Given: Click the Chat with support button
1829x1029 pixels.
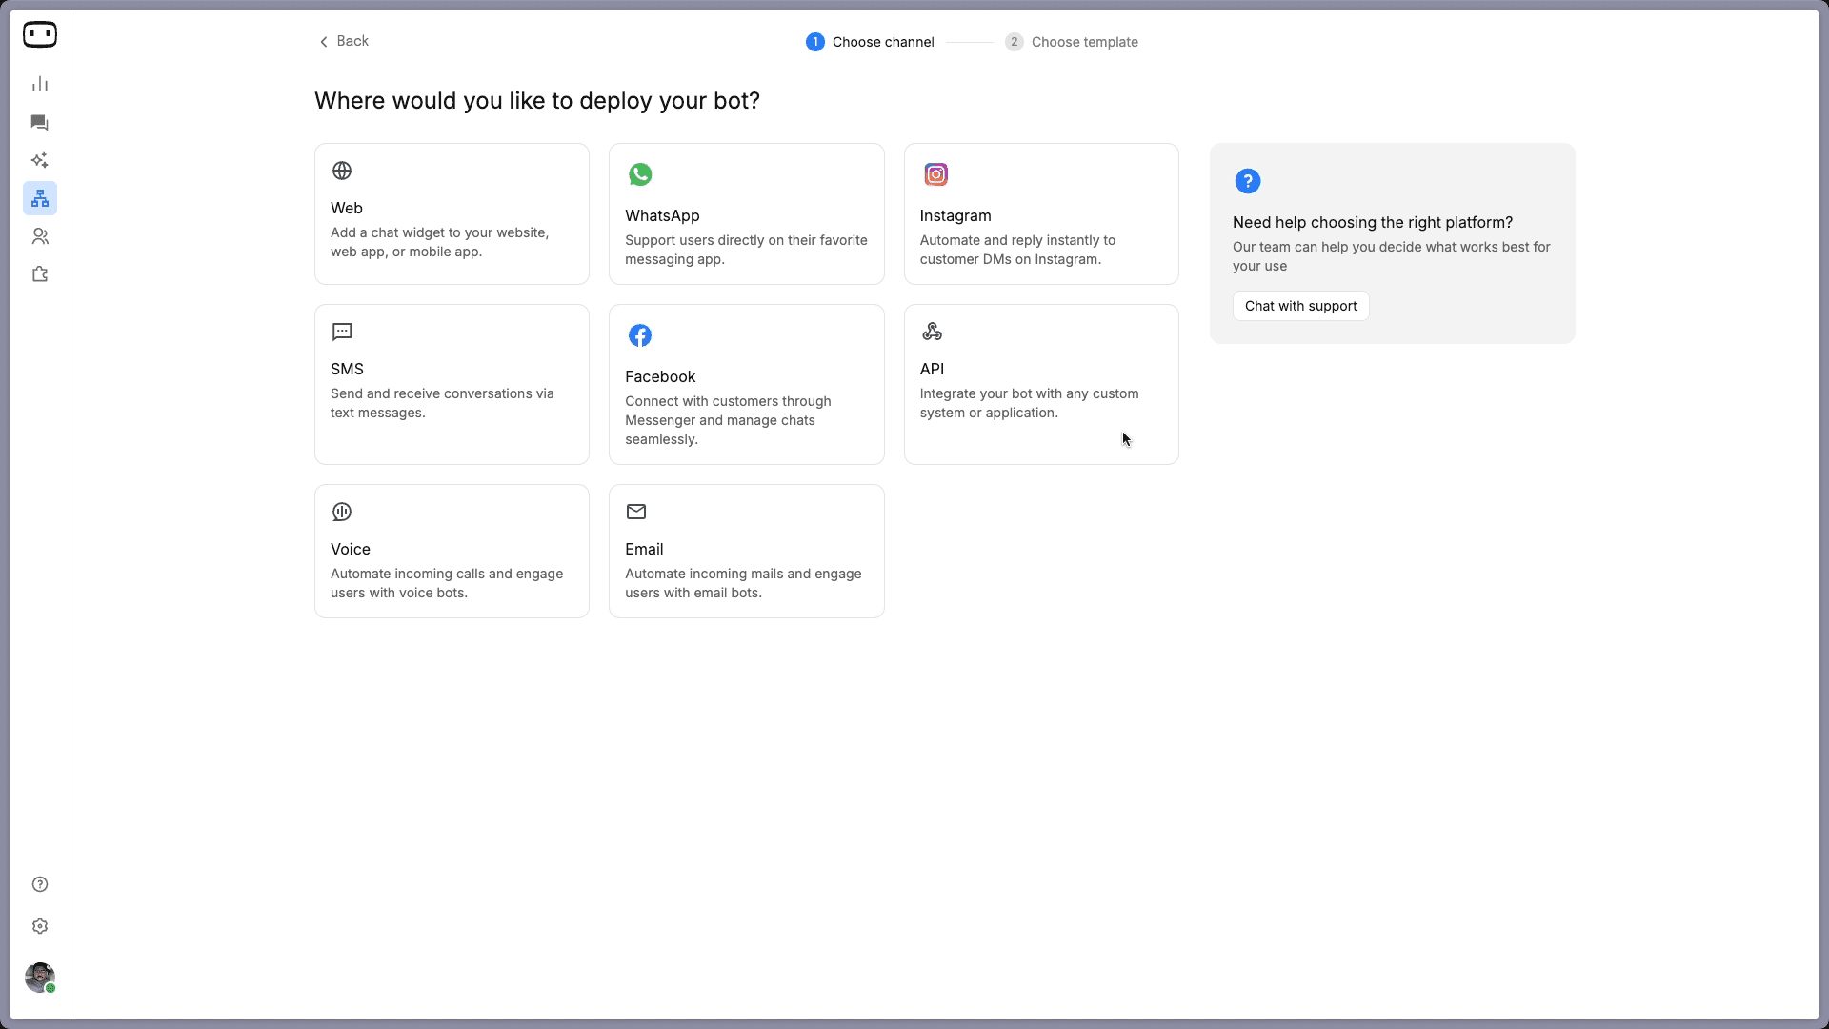Looking at the screenshot, I should tap(1300, 306).
